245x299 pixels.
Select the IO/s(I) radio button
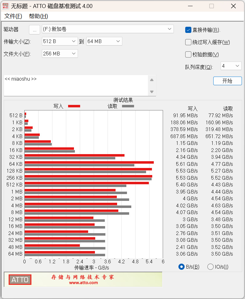[x=210, y=267]
